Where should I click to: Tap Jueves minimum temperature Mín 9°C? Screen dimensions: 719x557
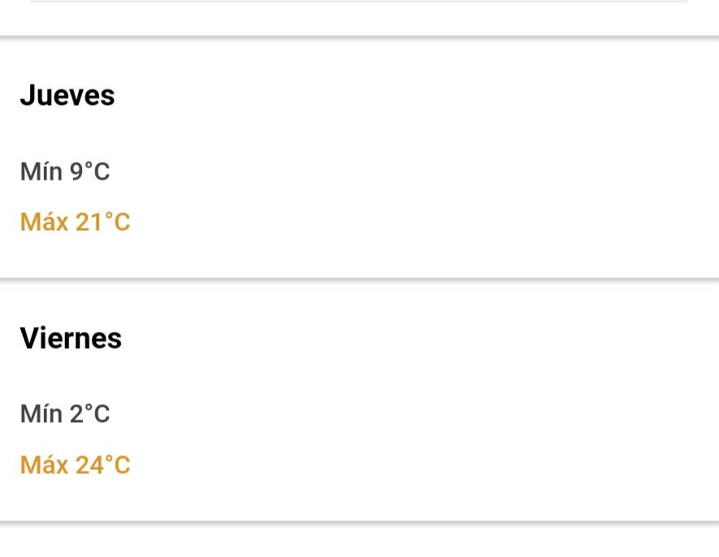(x=64, y=172)
